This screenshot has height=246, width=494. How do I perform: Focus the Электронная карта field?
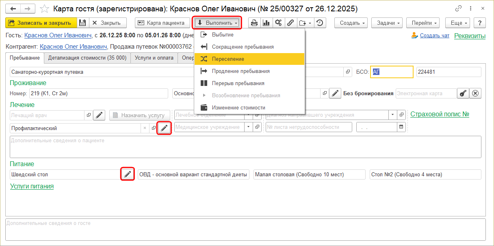(425, 94)
